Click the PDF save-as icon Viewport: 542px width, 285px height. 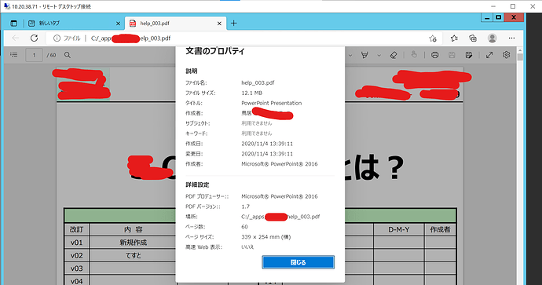[x=469, y=55]
